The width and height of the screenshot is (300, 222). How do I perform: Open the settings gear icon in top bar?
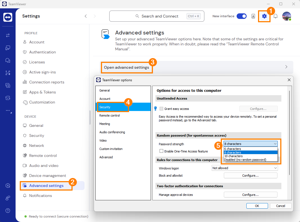click(x=264, y=16)
